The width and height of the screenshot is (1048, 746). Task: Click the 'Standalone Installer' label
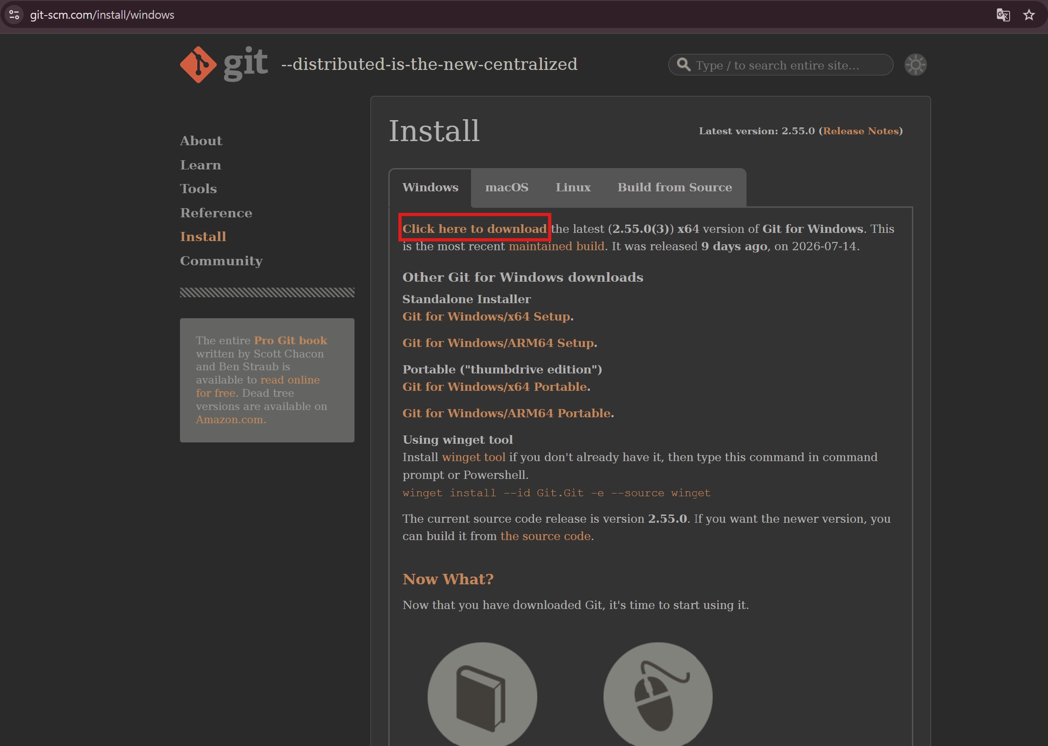pyautogui.click(x=466, y=299)
